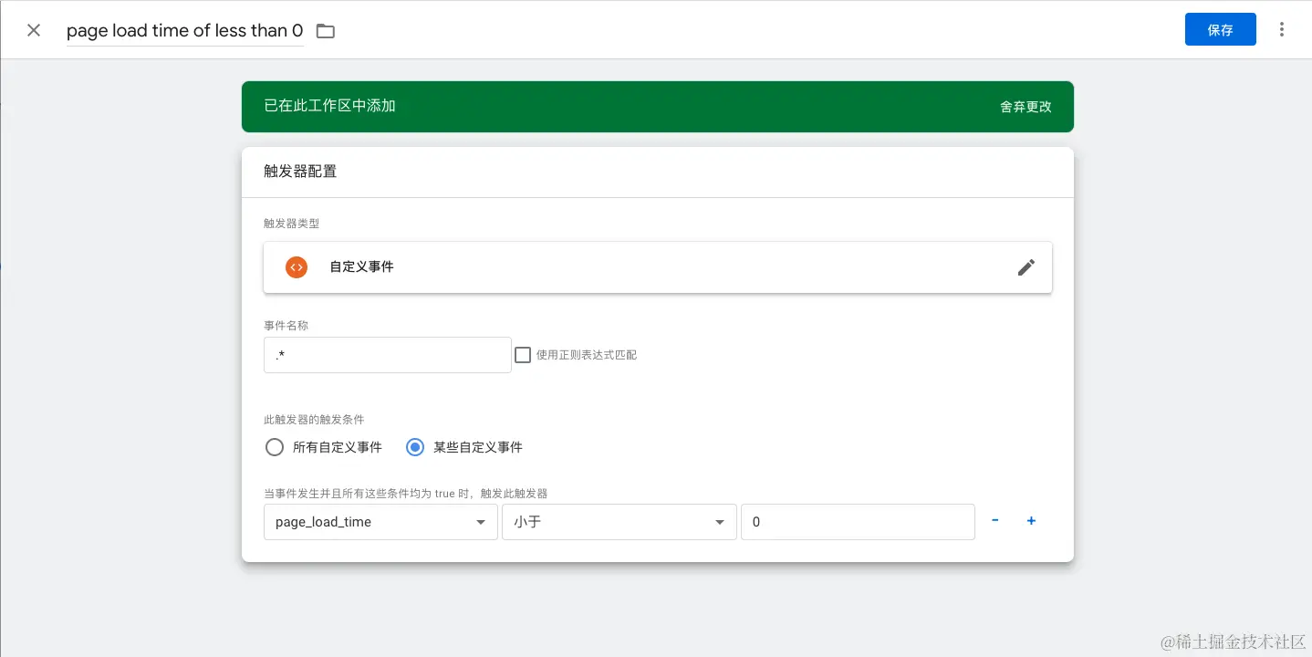Expand the arrow on the operator selector
The height and width of the screenshot is (657, 1312).
(720, 521)
